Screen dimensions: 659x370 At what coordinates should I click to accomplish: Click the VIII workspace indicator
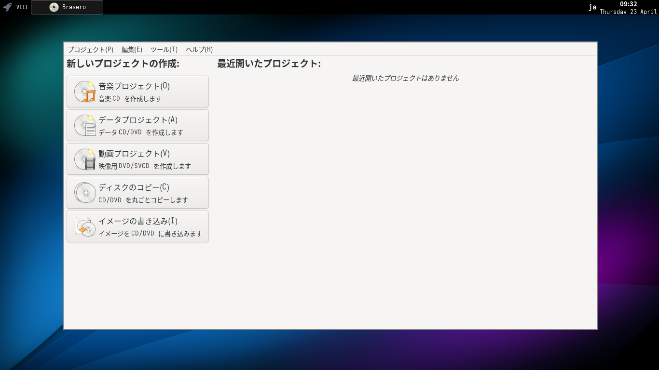coord(22,7)
